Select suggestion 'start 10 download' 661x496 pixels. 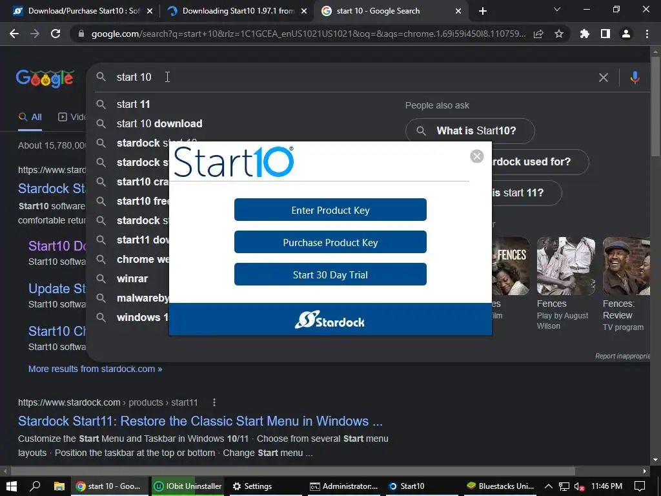159,123
